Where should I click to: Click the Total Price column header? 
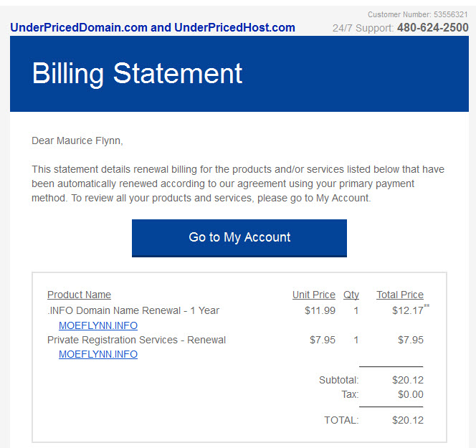tap(400, 295)
